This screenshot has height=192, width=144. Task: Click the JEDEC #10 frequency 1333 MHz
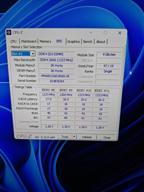pos(84,95)
